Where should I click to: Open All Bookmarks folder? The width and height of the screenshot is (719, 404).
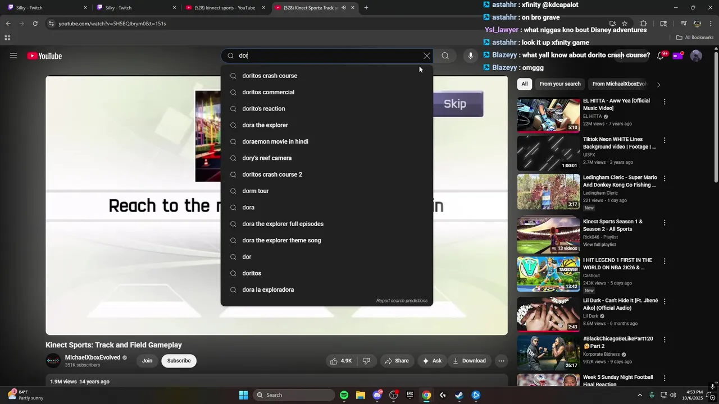tap(695, 38)
